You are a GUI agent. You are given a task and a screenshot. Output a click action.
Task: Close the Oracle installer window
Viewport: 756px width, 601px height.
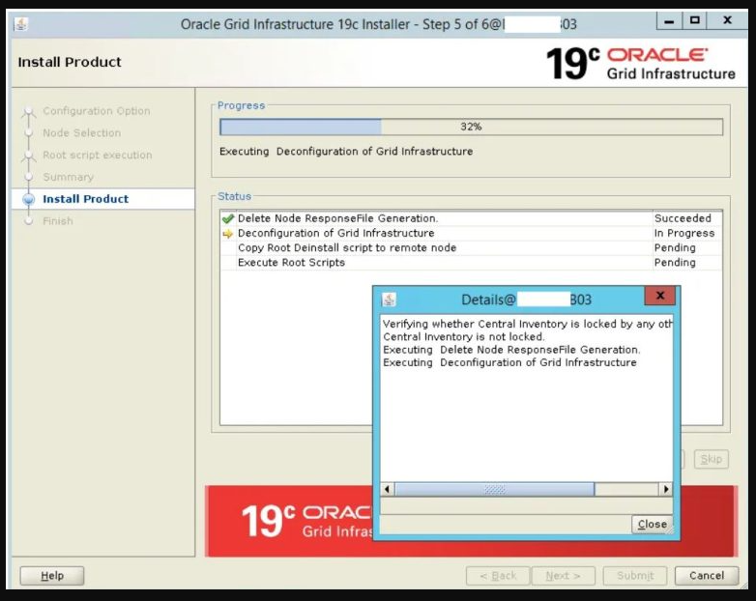click(728, 21)
